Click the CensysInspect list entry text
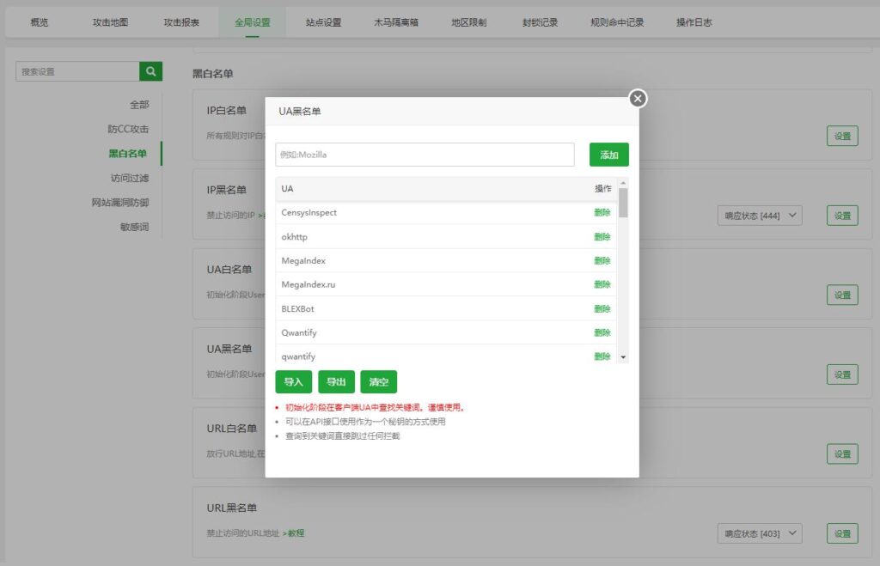This screenshot has width=880, height=566. coord(309,213)
